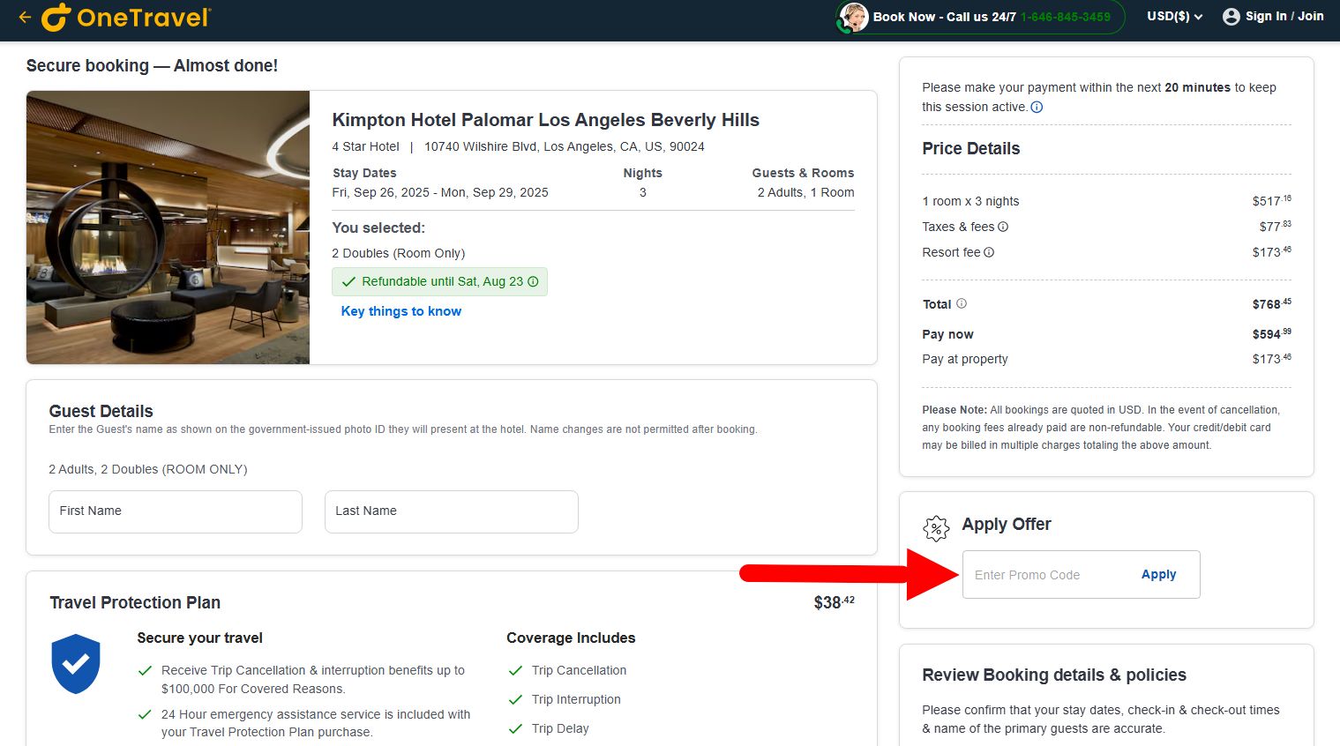Click the user account profile icon

(1231, 17)
